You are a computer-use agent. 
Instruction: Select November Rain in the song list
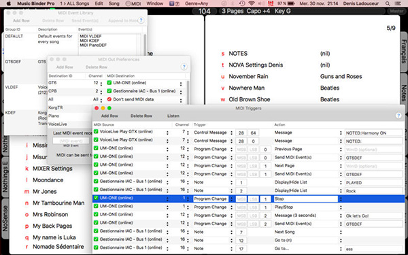248,76
